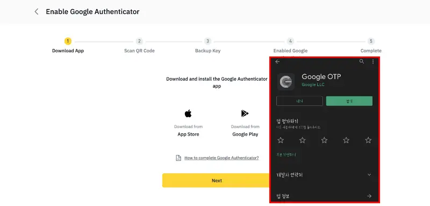Image resolution: width=430 pixels, height=206 pixels.
Task: Select step 1 Download App
Action: [68, 46]
